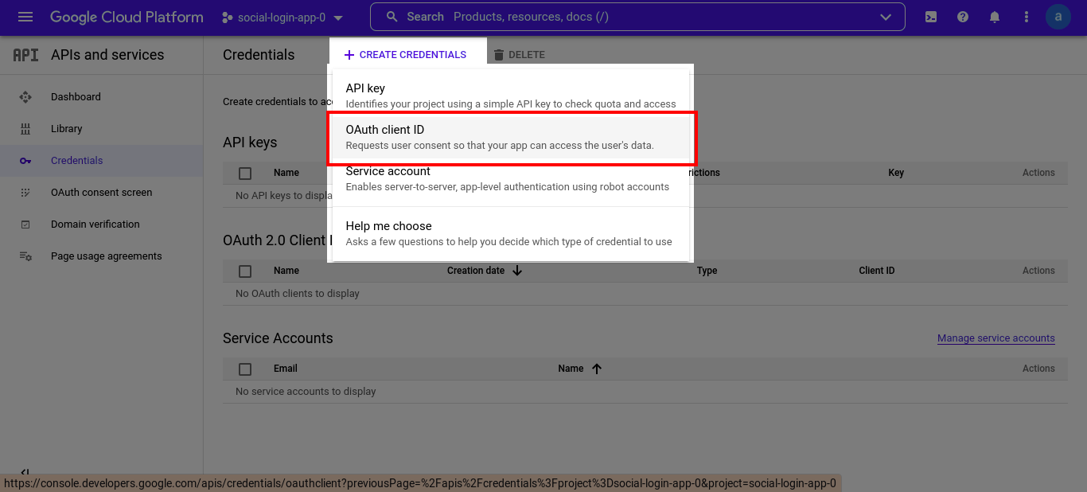1087x492 pixels.
Task: Click the Type column header
Action: click(x=707, y=271)
